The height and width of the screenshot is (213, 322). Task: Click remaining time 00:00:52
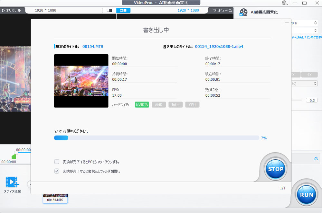point(213,95)
